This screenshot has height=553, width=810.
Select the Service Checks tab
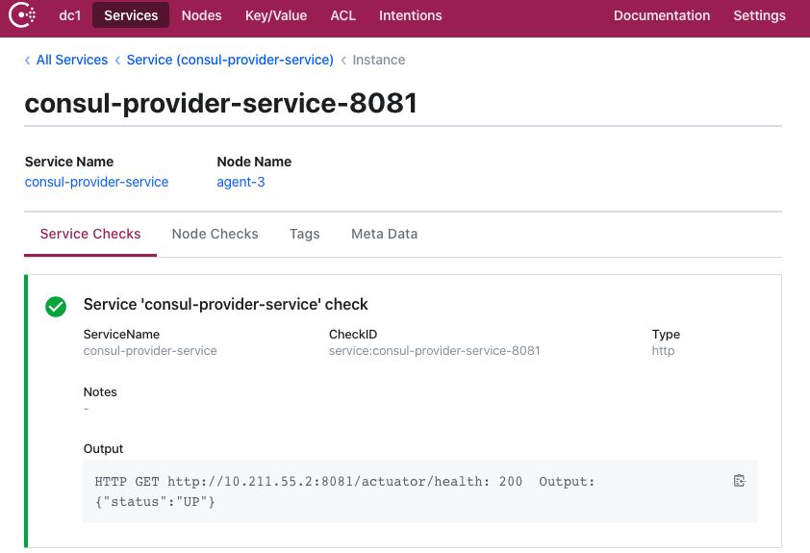90,234
